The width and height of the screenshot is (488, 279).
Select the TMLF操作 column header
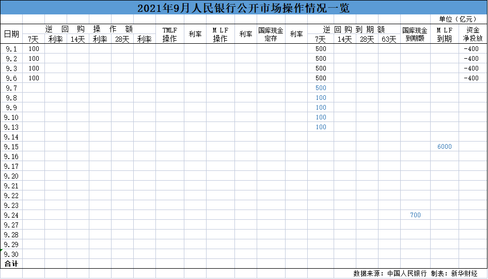169,34
